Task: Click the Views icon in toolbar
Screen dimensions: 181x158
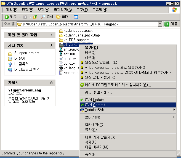Action: coord(76,17)
